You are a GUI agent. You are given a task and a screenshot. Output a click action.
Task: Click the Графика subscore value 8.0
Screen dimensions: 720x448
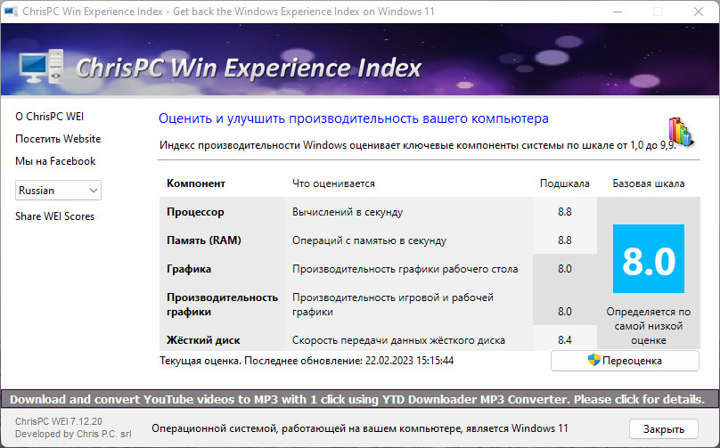coord(564,269)
